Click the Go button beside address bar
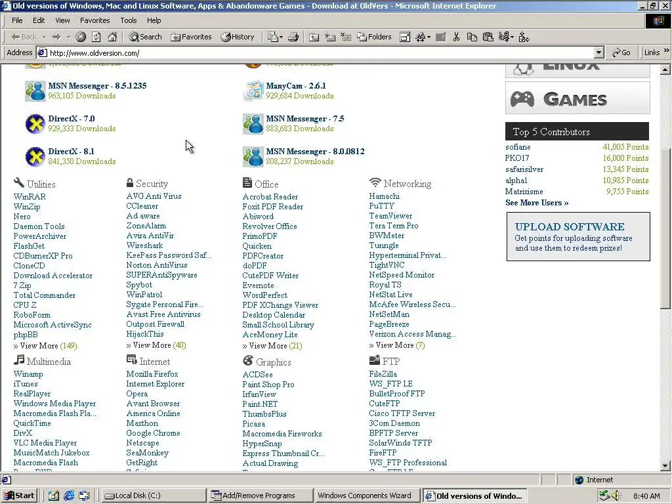672x504 pixels. point(621,52)
